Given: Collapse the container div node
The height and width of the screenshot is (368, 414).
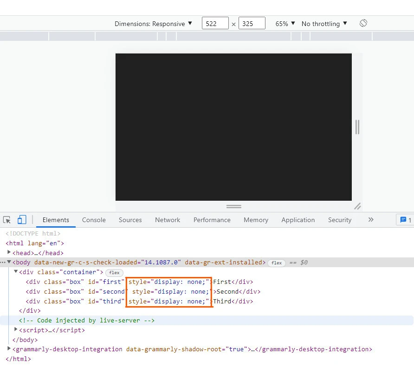Looking at the screenshot, I should tap(16, 272).
